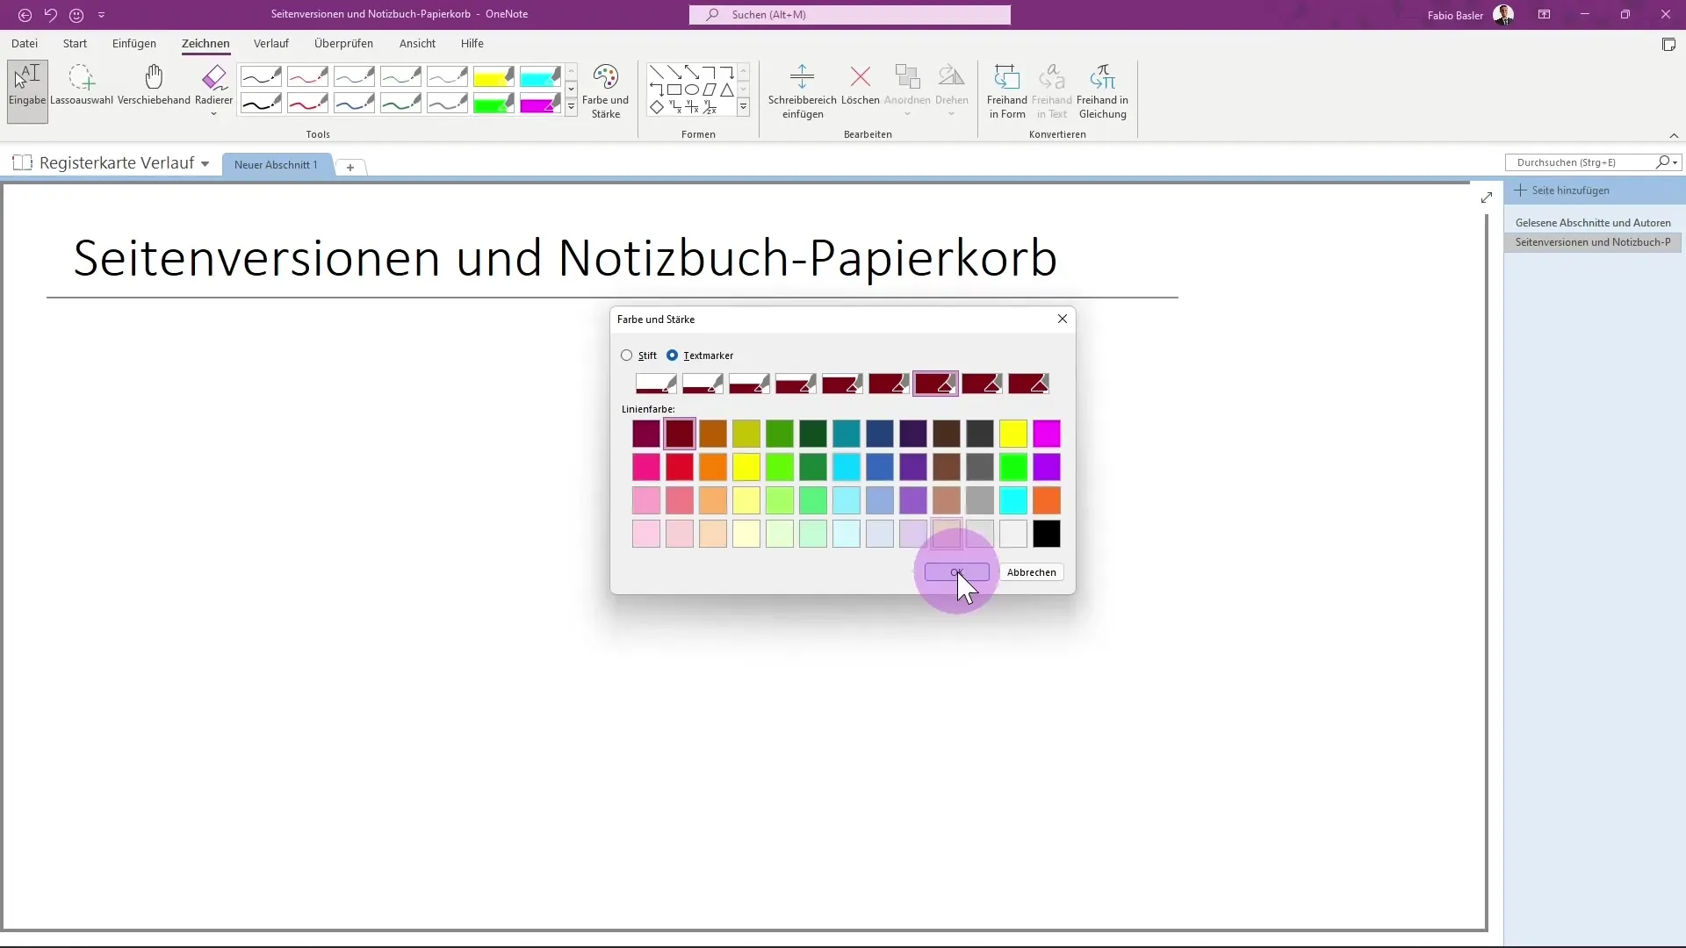Open search scope dropdown in Durchsuchen box
1686x948 pixels.
(1675, 162)
